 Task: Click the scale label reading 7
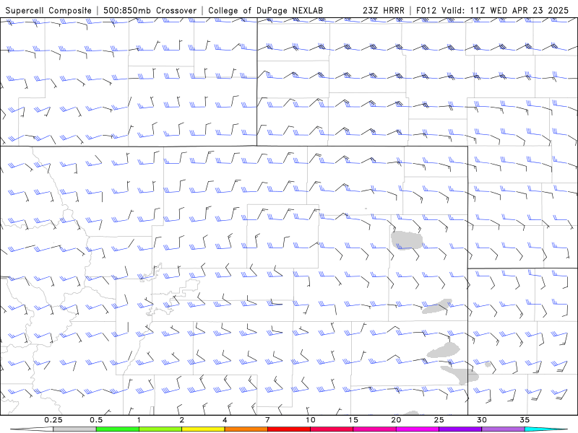click(267, 420)
